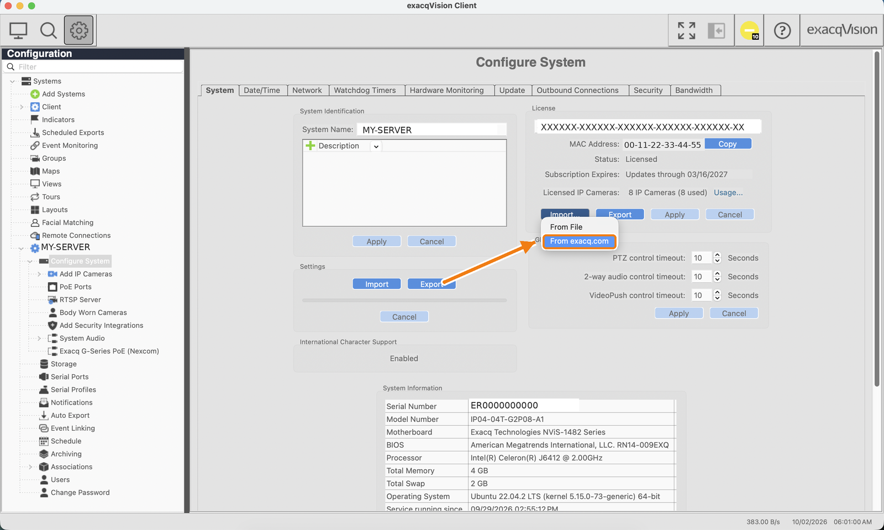
Task: Click the Event Linking icon
Action: click(x=44, y=428)
